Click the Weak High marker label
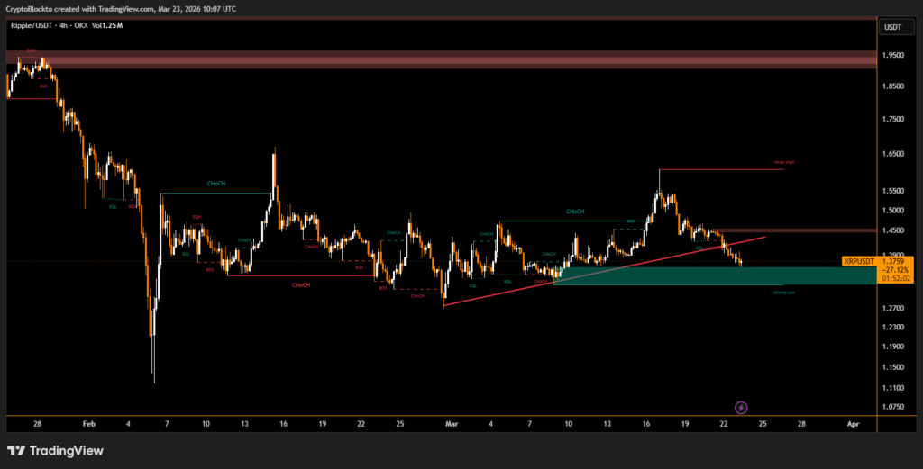Screen dimensions: 923x469 [x=784, y=163]
